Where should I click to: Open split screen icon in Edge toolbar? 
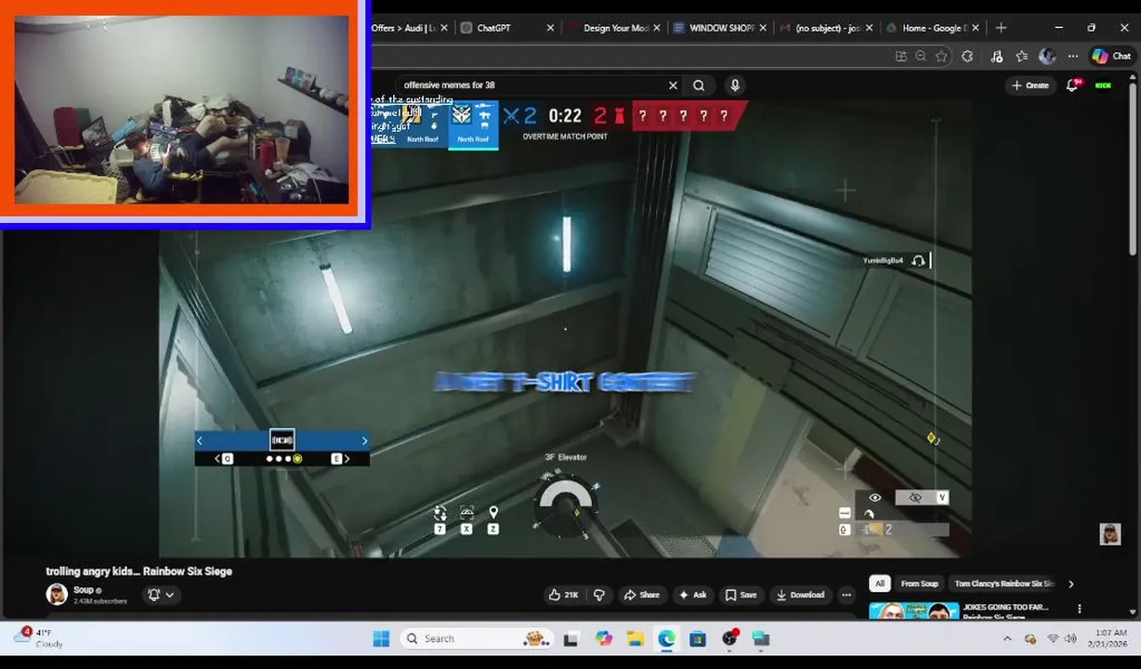coord(900,56)
